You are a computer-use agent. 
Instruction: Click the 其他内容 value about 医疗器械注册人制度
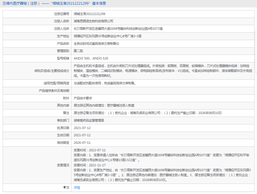104,105
